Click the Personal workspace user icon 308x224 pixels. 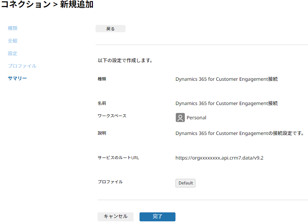click(x=180, y=117)
